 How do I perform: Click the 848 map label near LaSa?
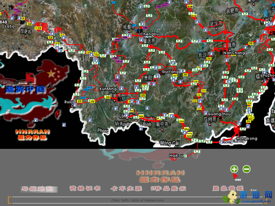pyautogui.click(x=3, y=22)
